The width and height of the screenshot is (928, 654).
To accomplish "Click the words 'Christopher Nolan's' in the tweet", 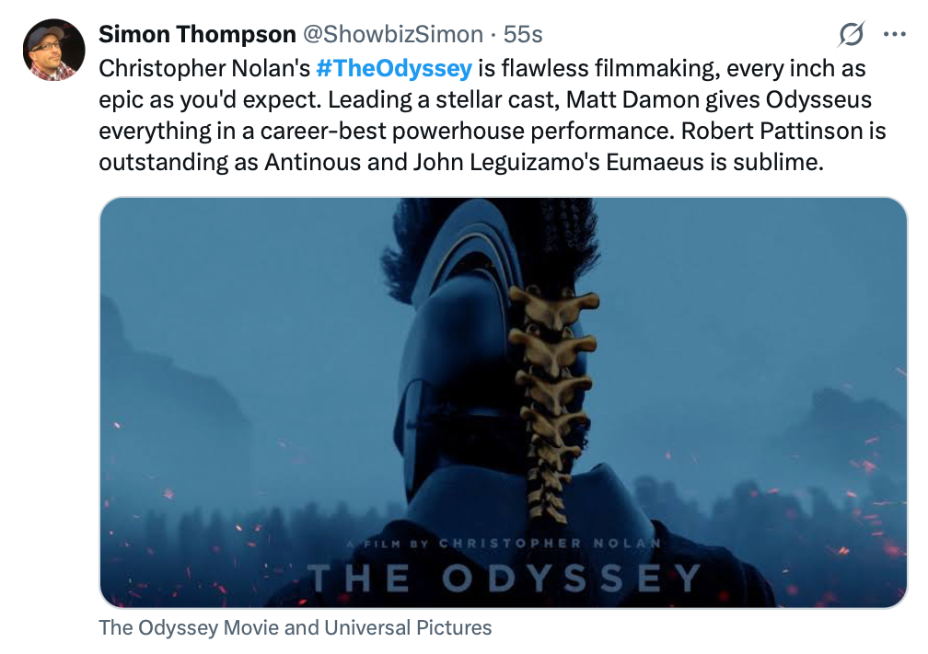I will point(204,69).
